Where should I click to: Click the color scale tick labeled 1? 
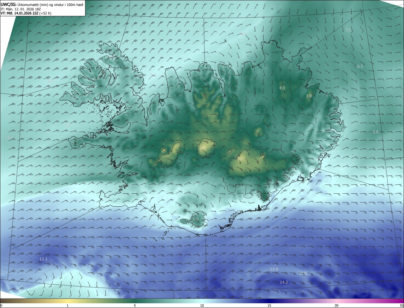click(x=68, y=305)
